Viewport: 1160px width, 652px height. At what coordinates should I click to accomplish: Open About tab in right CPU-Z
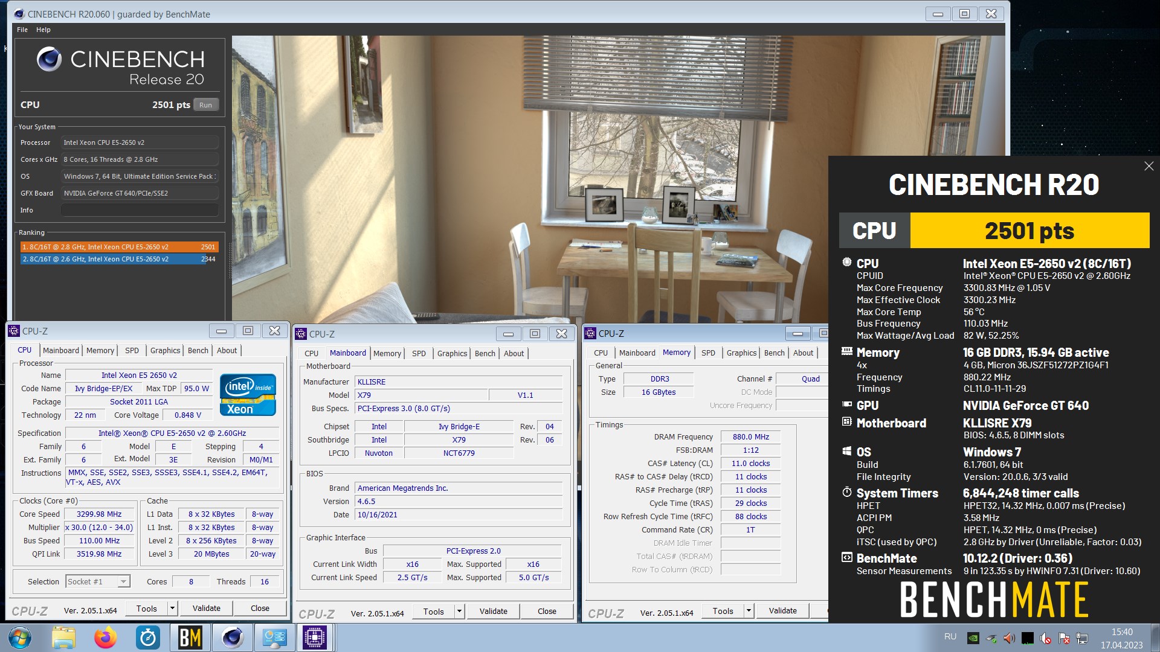(x=803, y=353)
